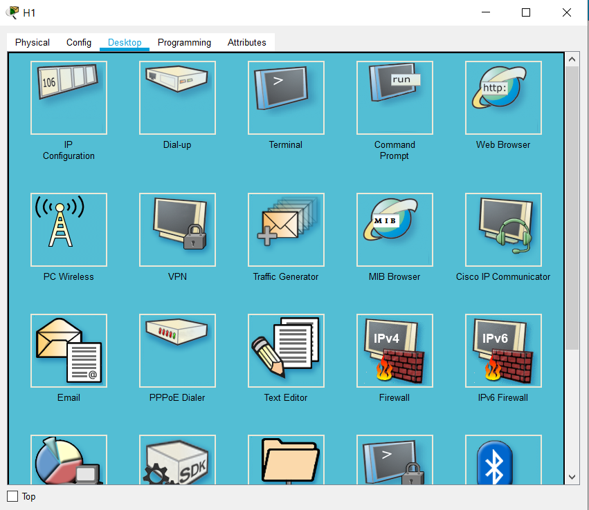Open the MIB Browser
Image resolution: width=589 pixels, height=510 pixels.
pyautogui.click(x=395, y=229)
